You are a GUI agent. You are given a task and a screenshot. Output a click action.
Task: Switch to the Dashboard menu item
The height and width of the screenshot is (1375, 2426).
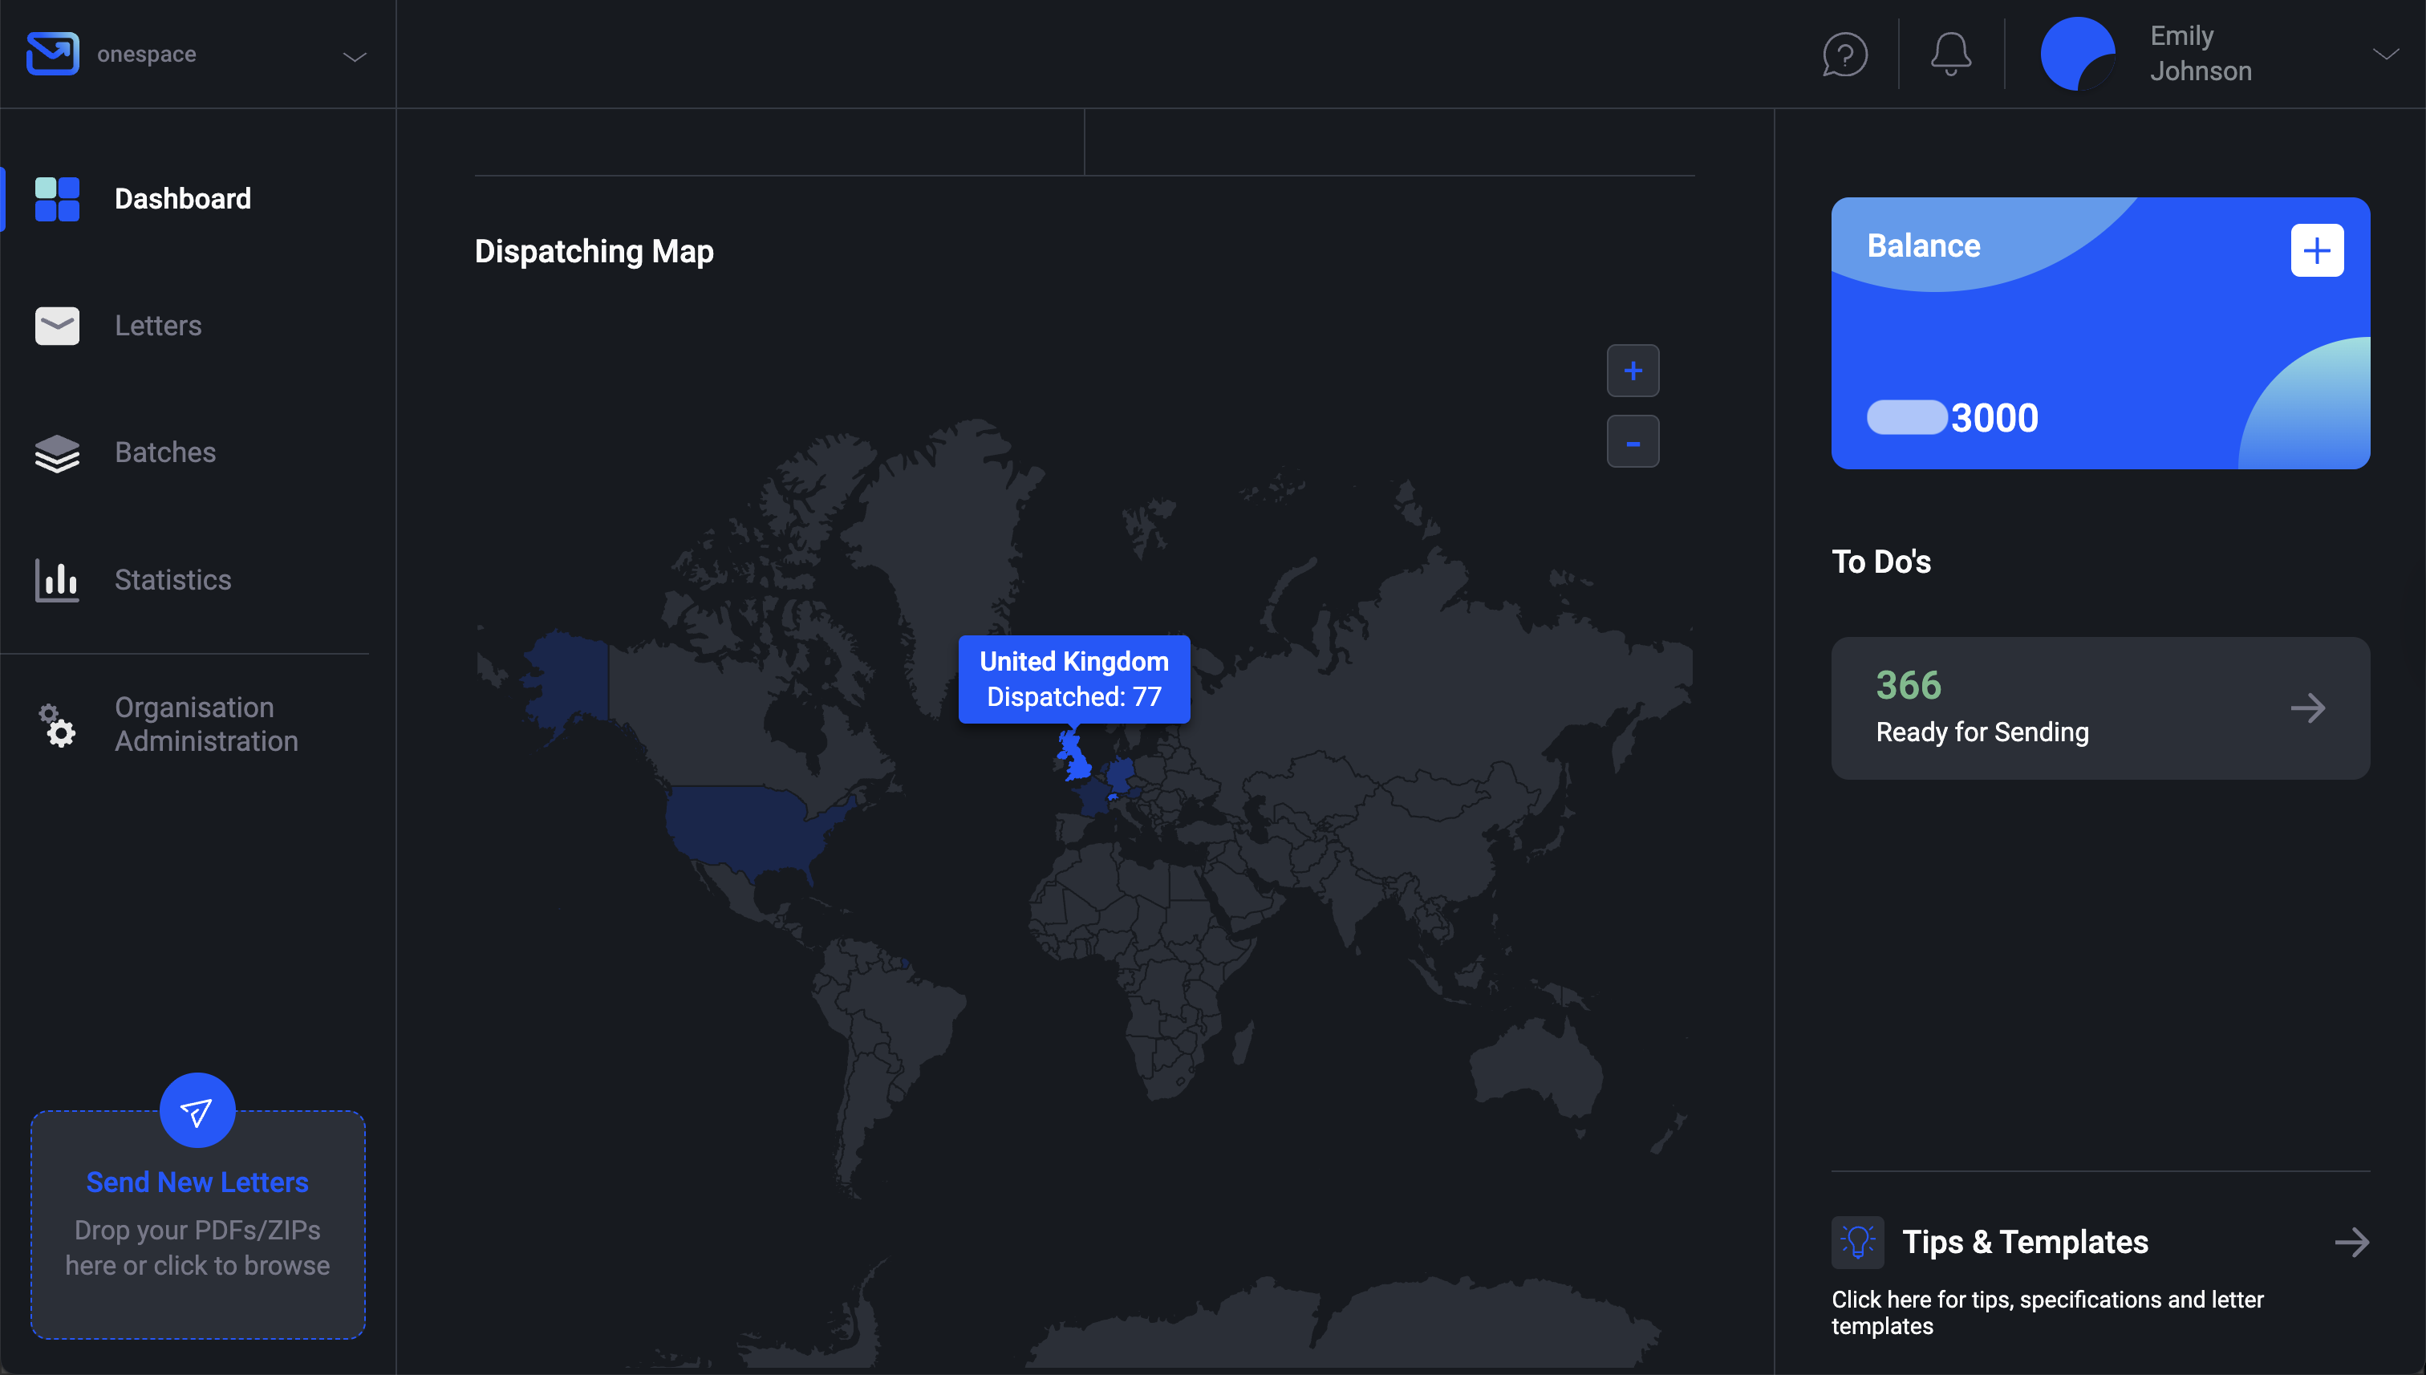pos(182,198)
